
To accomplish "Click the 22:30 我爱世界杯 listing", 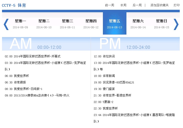I will [x=106, y=109].
